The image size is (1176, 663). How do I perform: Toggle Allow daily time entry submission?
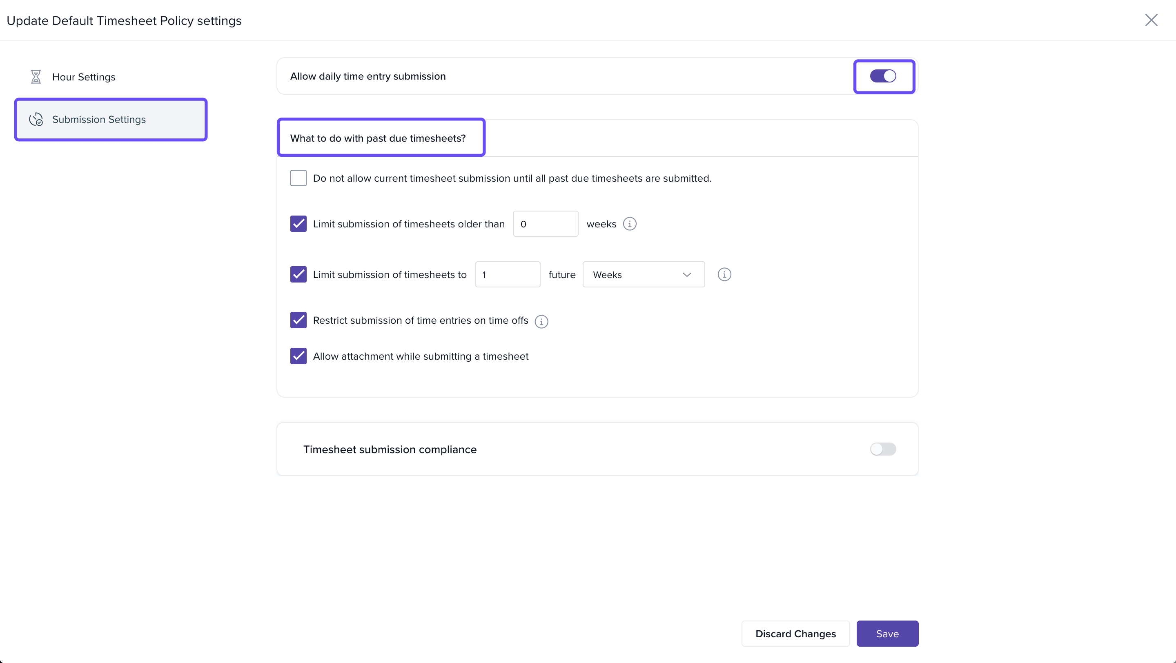(x=883, y=76)
